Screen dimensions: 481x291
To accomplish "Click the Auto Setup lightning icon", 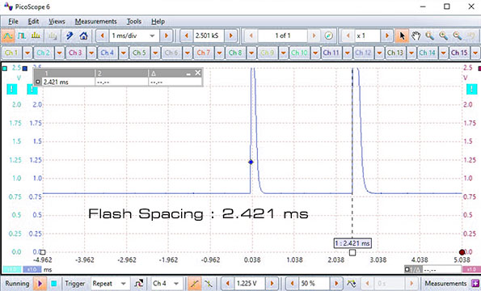I will tap(70, 36).
